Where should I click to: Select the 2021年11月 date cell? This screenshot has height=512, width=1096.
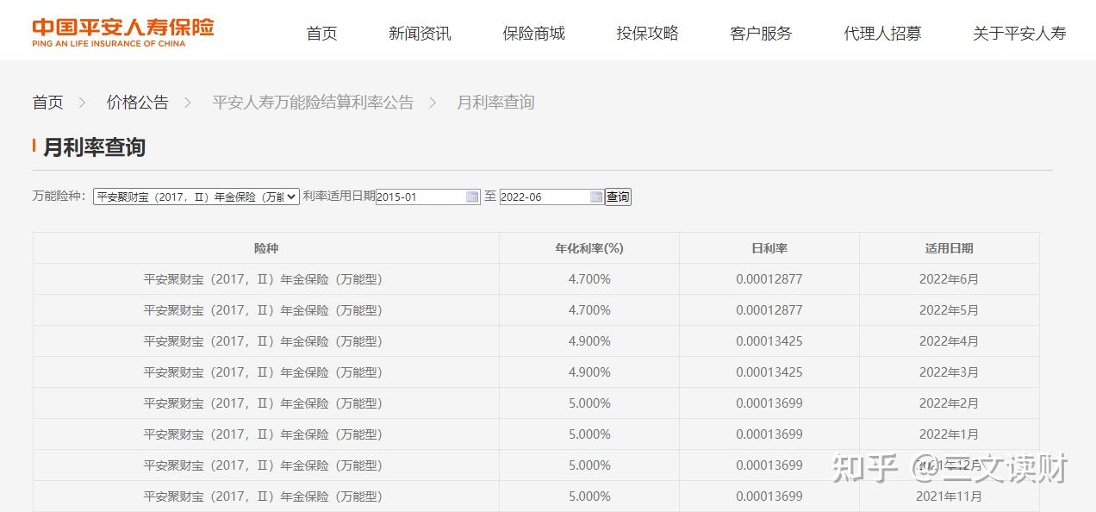(x=950, y=496)
